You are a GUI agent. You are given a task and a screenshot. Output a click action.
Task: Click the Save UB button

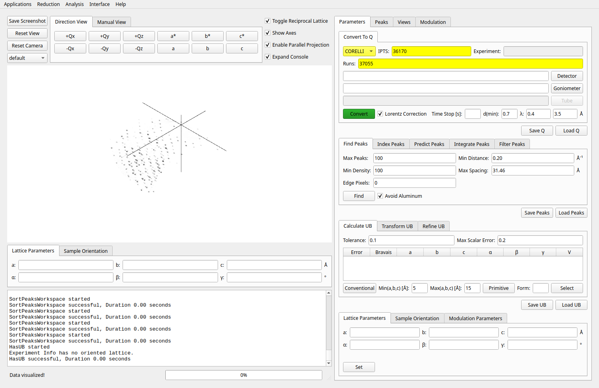click(x=537, y=305)
